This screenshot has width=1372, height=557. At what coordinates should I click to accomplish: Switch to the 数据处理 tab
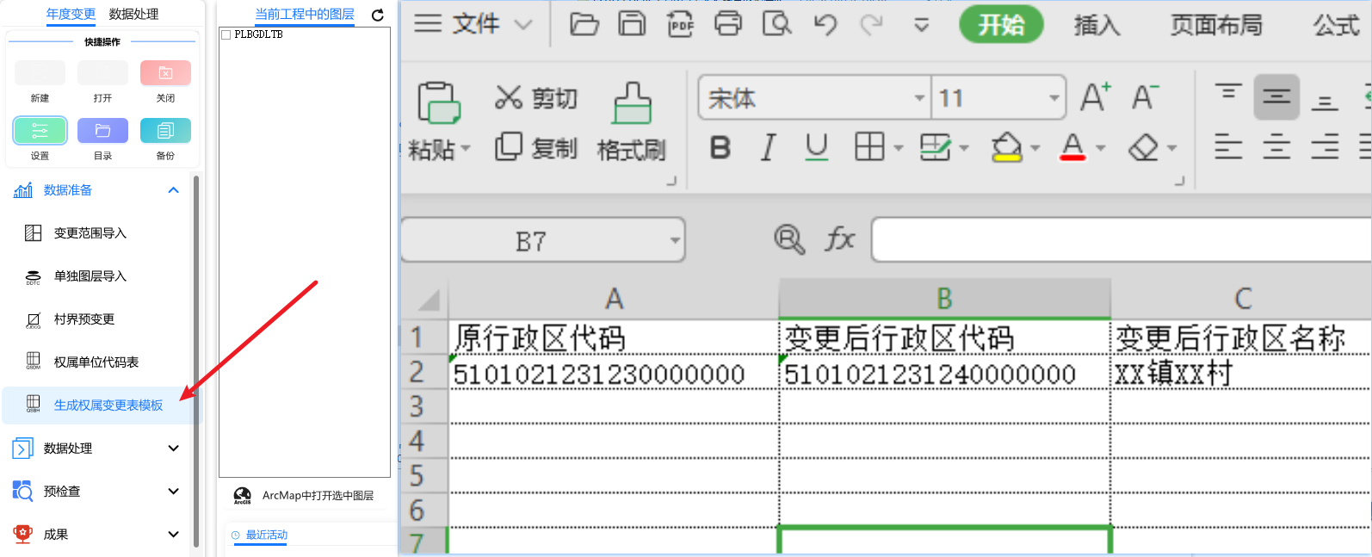coord(133,14)
